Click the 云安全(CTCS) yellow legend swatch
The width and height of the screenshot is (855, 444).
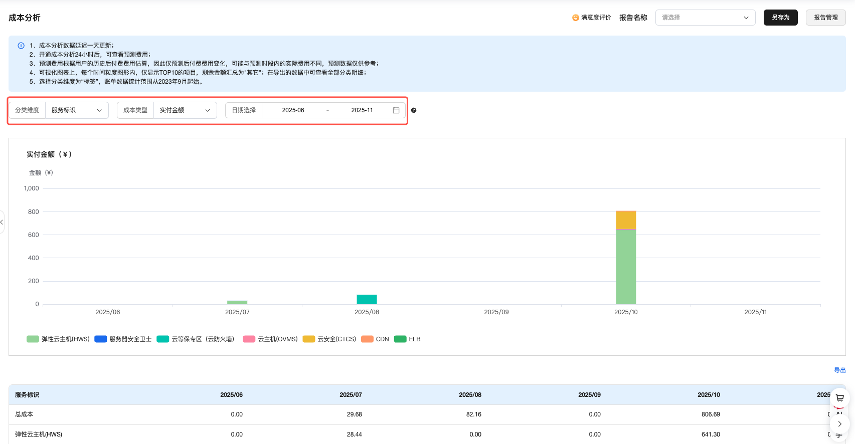[309, 339]
